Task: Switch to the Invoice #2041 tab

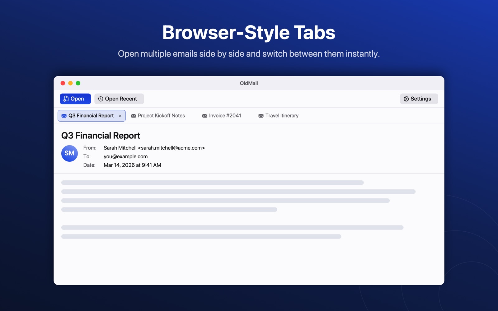Action: (x=222, y=116)
